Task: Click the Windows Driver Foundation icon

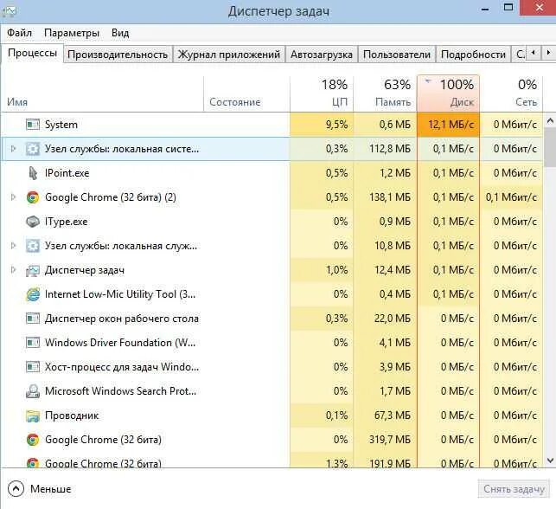Action: pos(33,343)
